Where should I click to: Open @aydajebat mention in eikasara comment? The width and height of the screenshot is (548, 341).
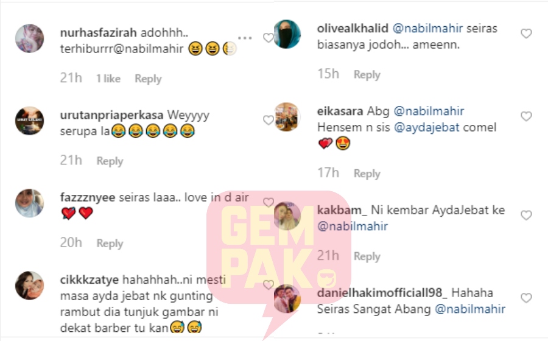pos(426,127)
